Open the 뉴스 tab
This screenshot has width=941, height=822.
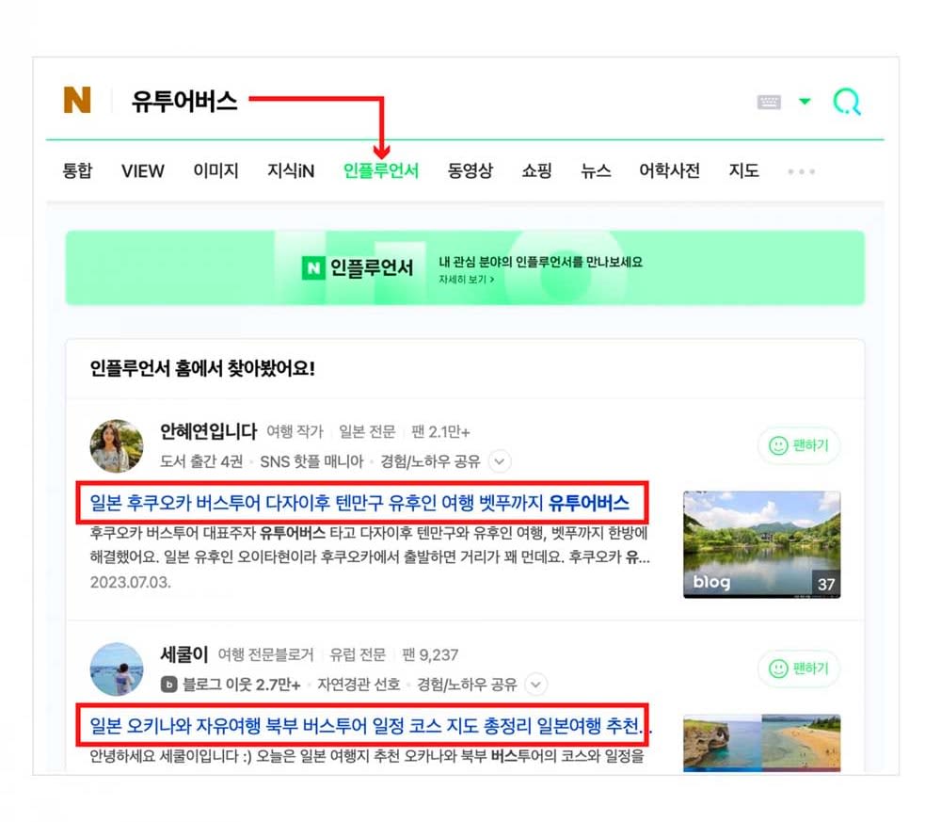coord(596,170)
